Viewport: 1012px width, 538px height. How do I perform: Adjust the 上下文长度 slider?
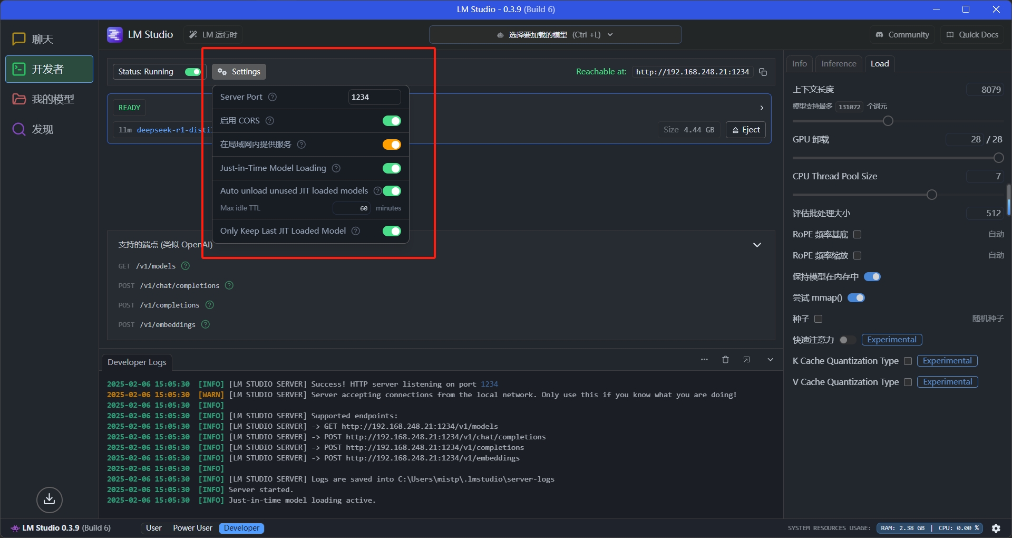(888, 121)
